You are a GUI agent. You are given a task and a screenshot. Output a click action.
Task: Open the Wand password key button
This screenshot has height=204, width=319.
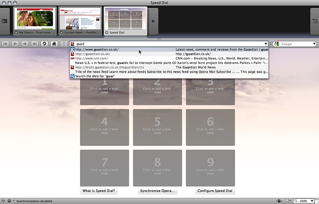coord(64,44)
